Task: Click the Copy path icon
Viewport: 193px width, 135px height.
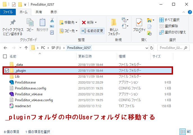Action: coord(52,26)
